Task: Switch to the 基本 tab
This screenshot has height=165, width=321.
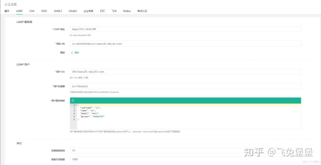Action: point(7,11)
